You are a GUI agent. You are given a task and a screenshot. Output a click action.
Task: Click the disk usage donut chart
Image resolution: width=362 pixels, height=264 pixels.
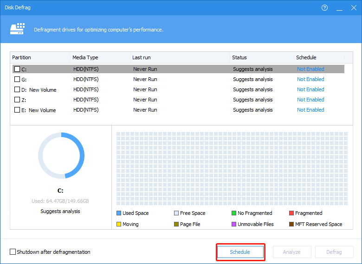coord(61,156)
